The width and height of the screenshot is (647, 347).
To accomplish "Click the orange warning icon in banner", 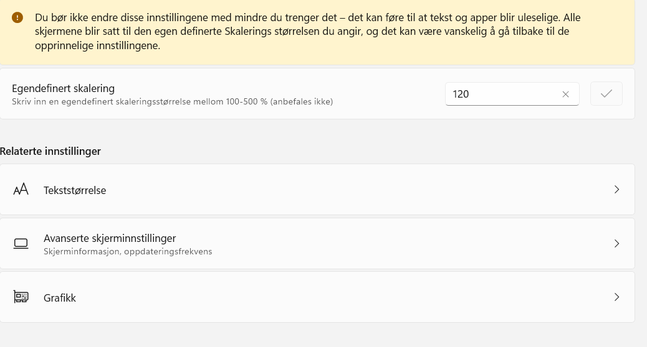I will (17, 18).
